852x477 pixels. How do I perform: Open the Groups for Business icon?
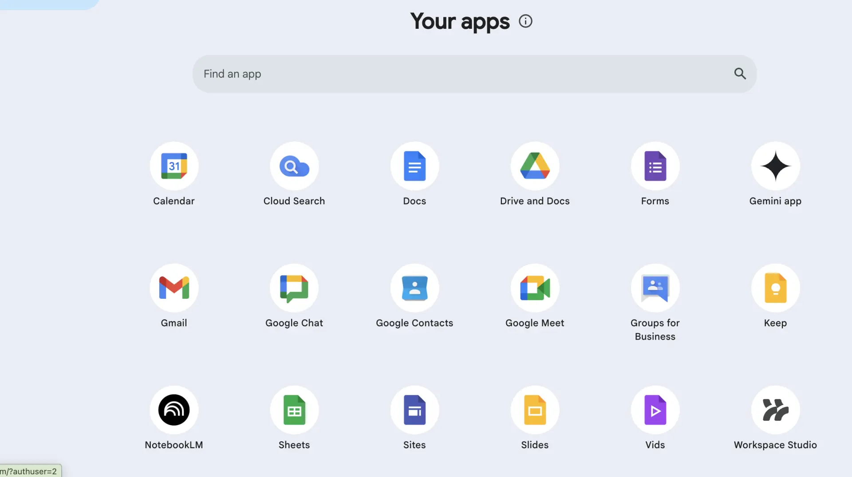[x=655, y=288]
